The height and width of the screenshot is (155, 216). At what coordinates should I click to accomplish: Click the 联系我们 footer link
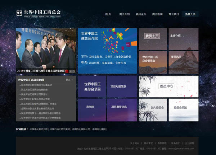(x=176, y=143)
